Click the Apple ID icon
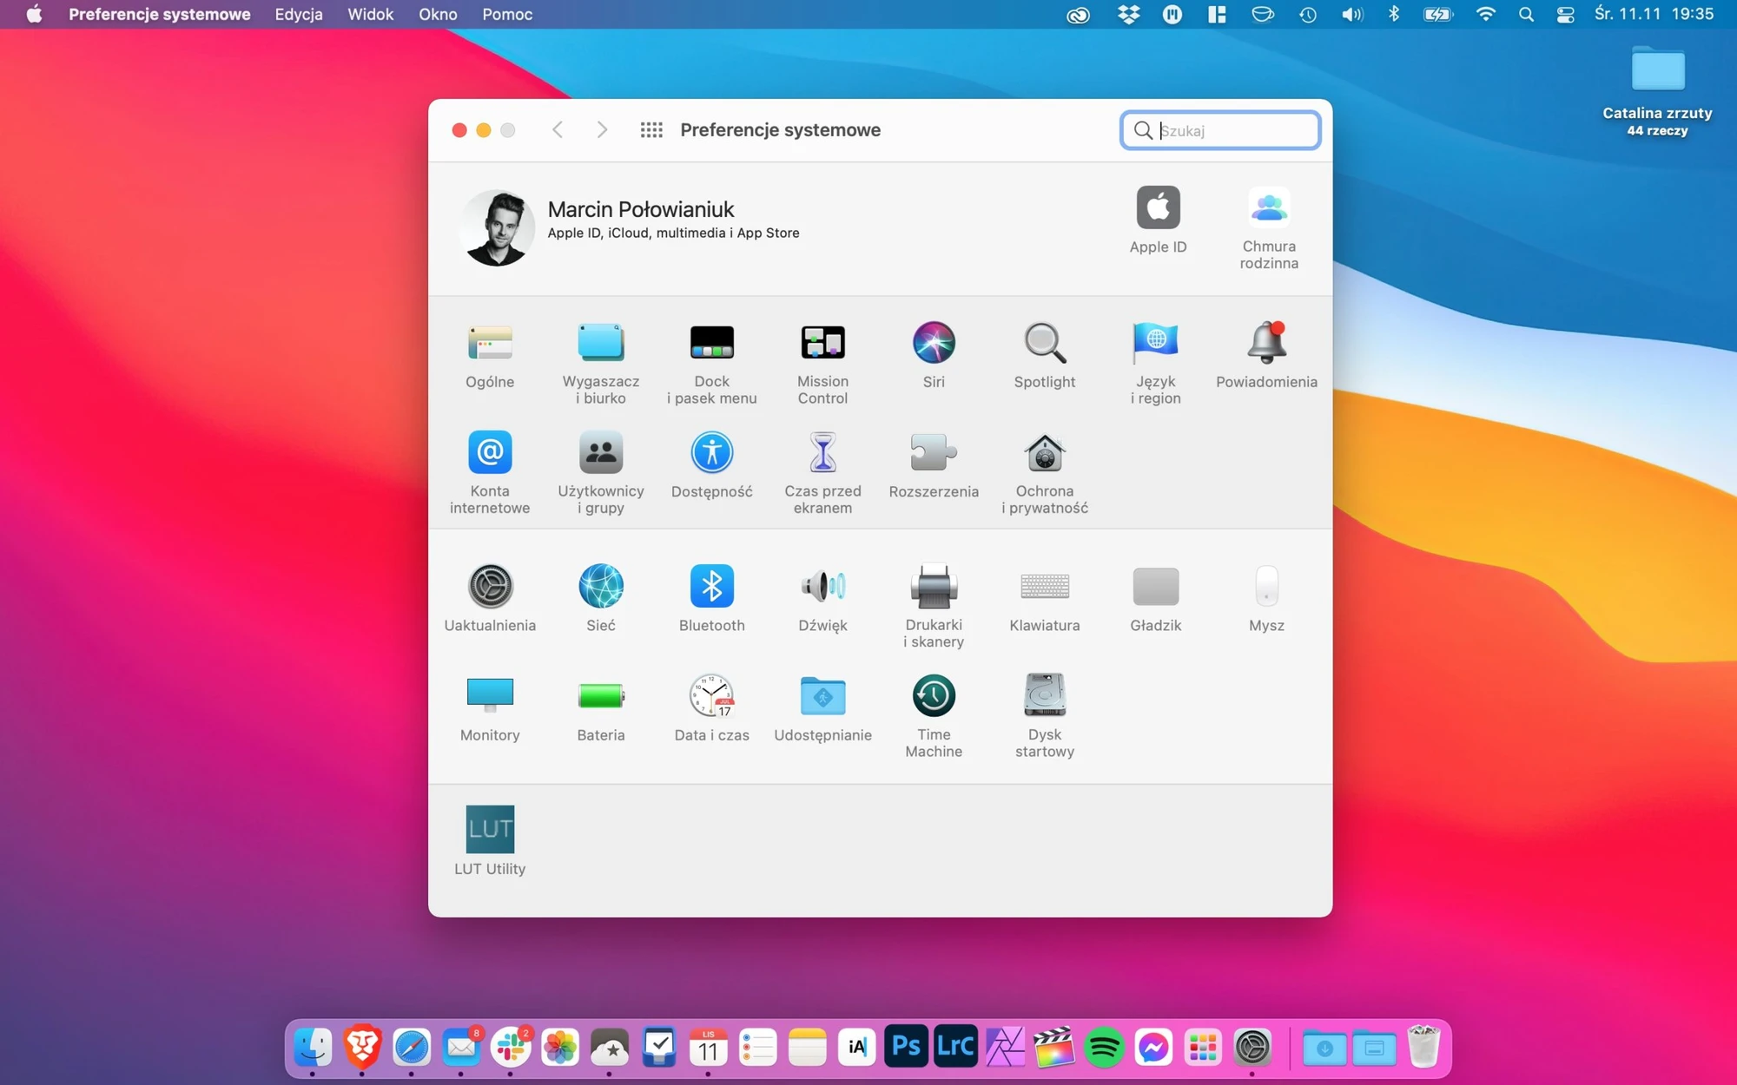 point(1158,207)
